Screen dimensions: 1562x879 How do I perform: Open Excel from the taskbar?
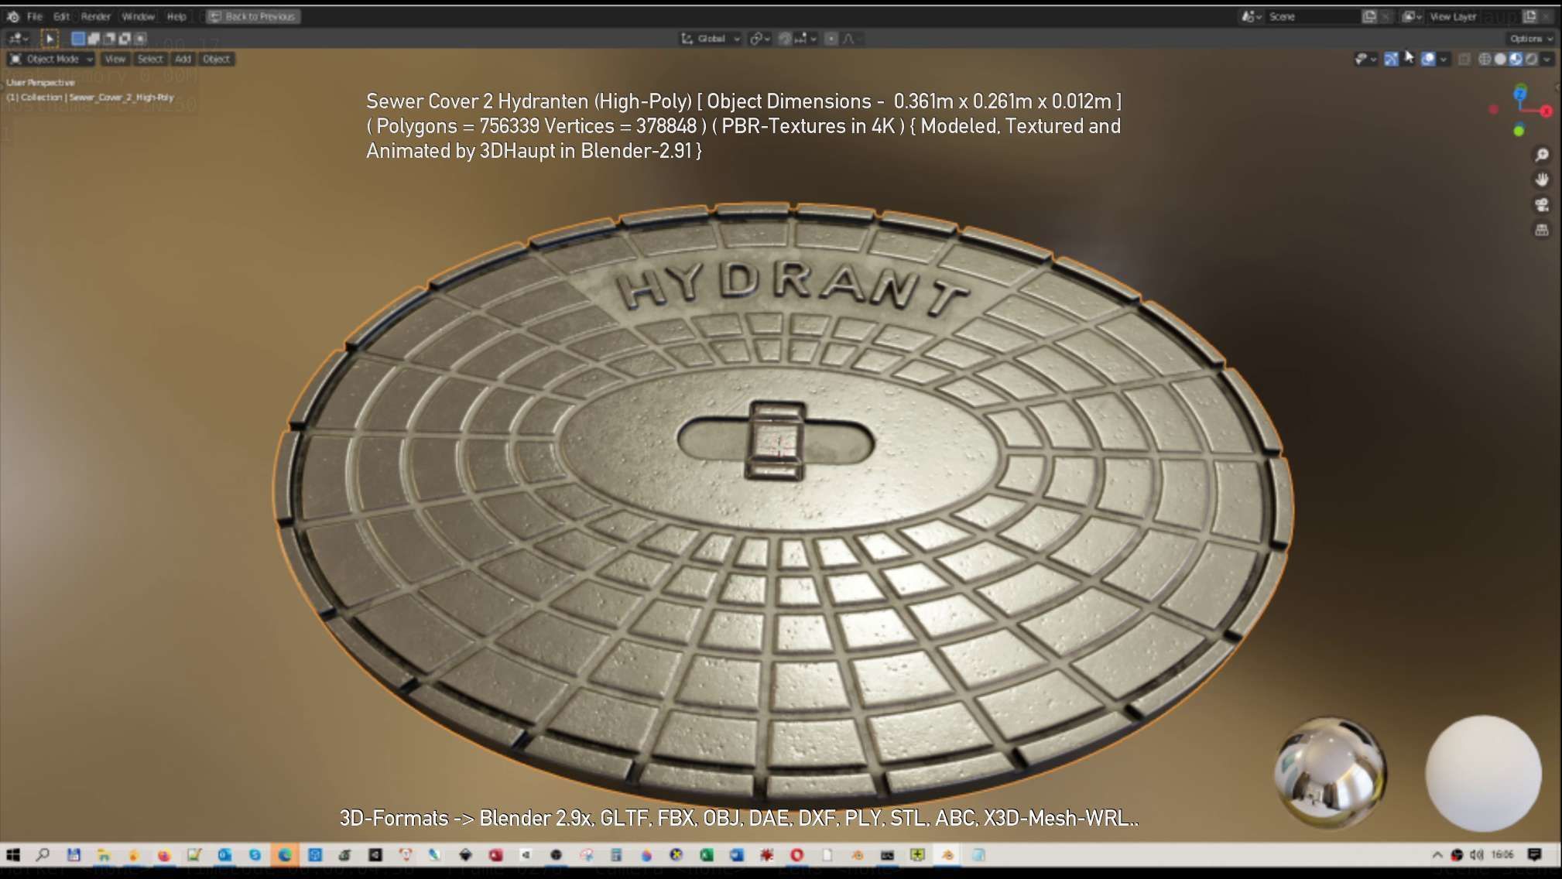pos(706,855)
